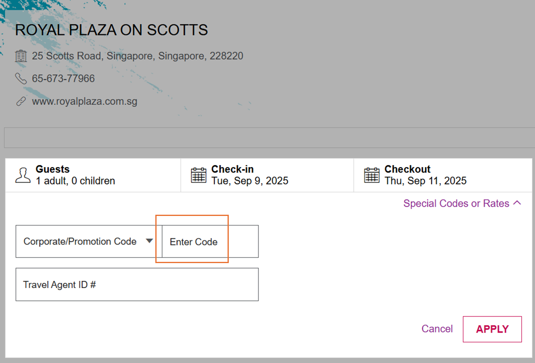
Task: Click the 'Thu, Sep 11, 2025' date
Action: pos(426,181)
